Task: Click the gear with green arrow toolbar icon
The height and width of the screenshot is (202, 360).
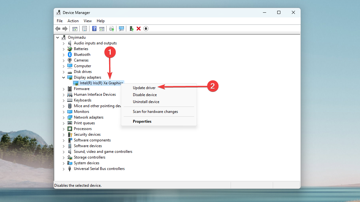Action: (112, 29)
